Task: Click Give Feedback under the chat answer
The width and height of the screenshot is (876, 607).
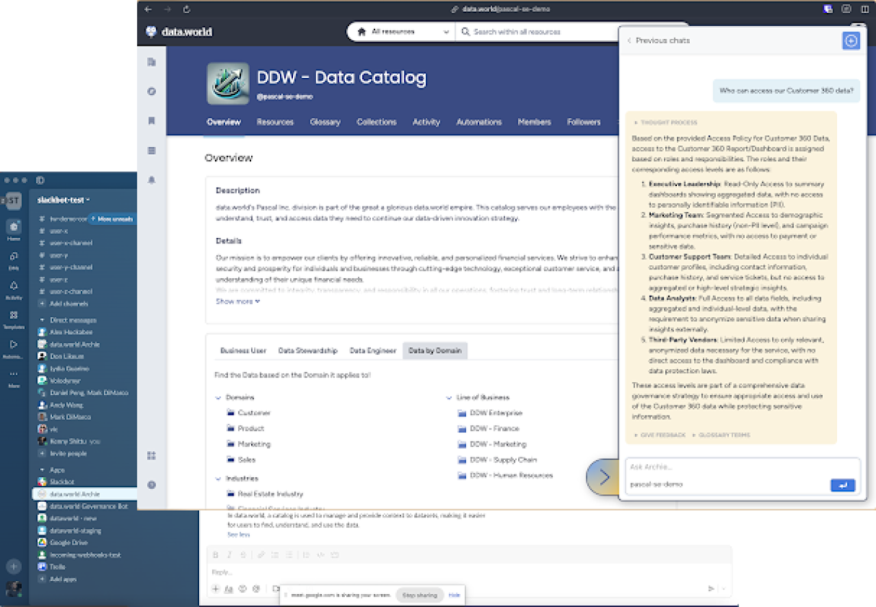Action: pyautogui.click(x=660, y=435)
